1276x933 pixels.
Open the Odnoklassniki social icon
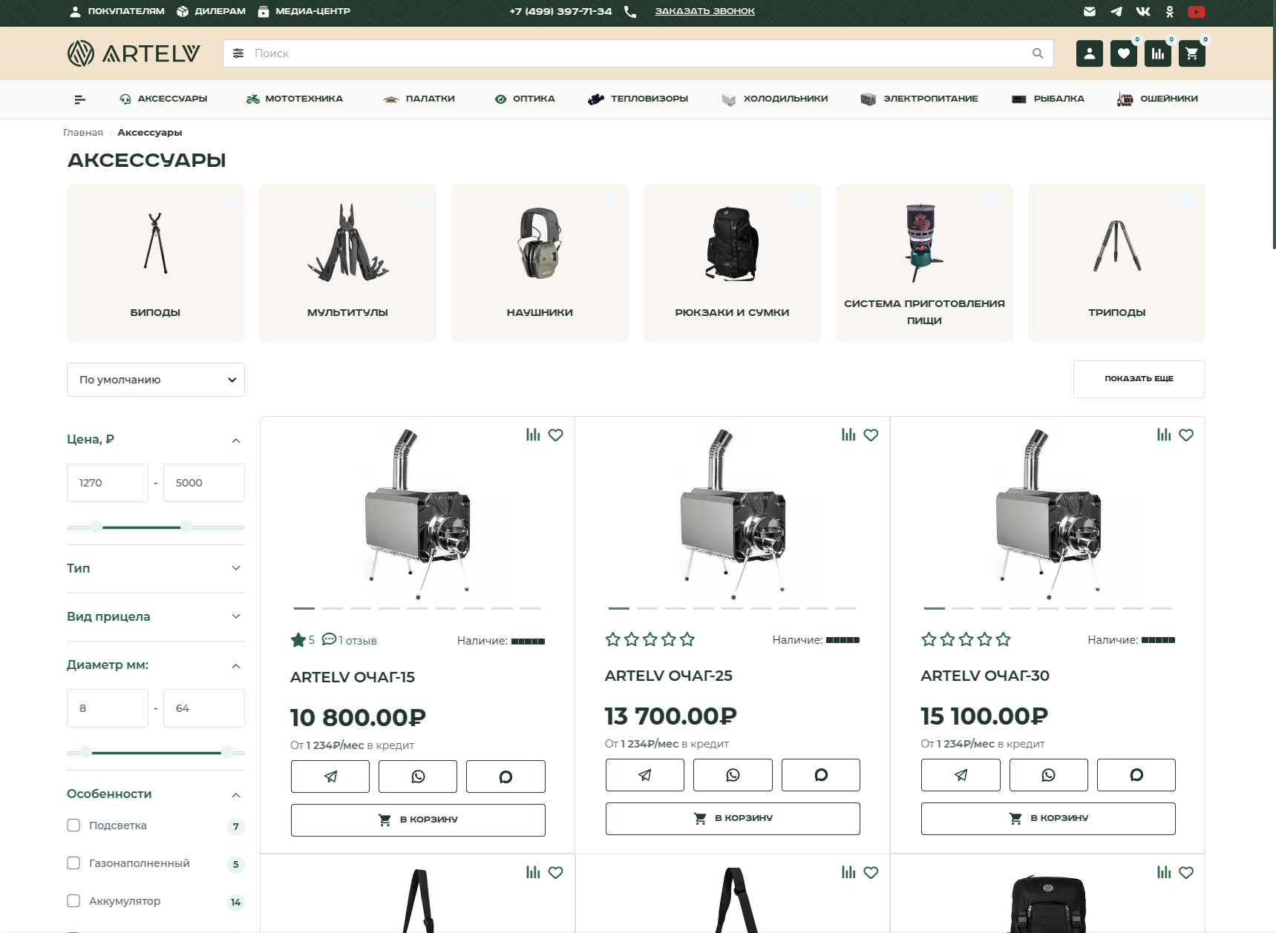1170,11
